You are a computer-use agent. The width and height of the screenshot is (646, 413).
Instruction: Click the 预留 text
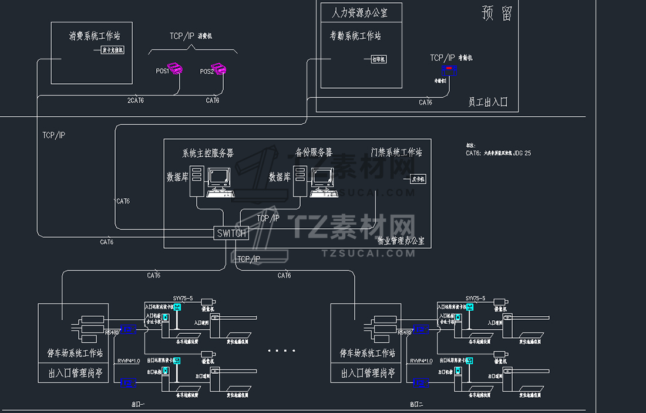[x=497, y=13]
